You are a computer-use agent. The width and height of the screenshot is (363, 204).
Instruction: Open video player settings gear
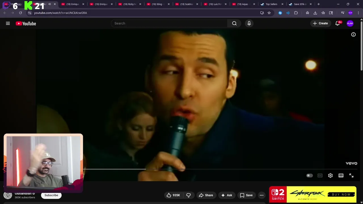click(x=330, y=176)
